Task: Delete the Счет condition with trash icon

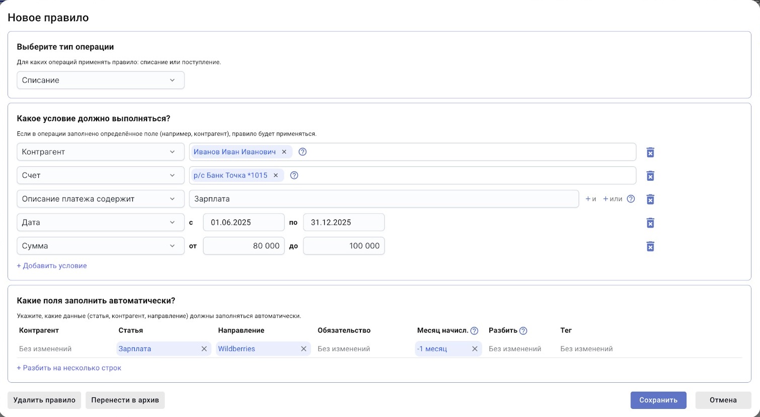Action: [x=650, y=176]
